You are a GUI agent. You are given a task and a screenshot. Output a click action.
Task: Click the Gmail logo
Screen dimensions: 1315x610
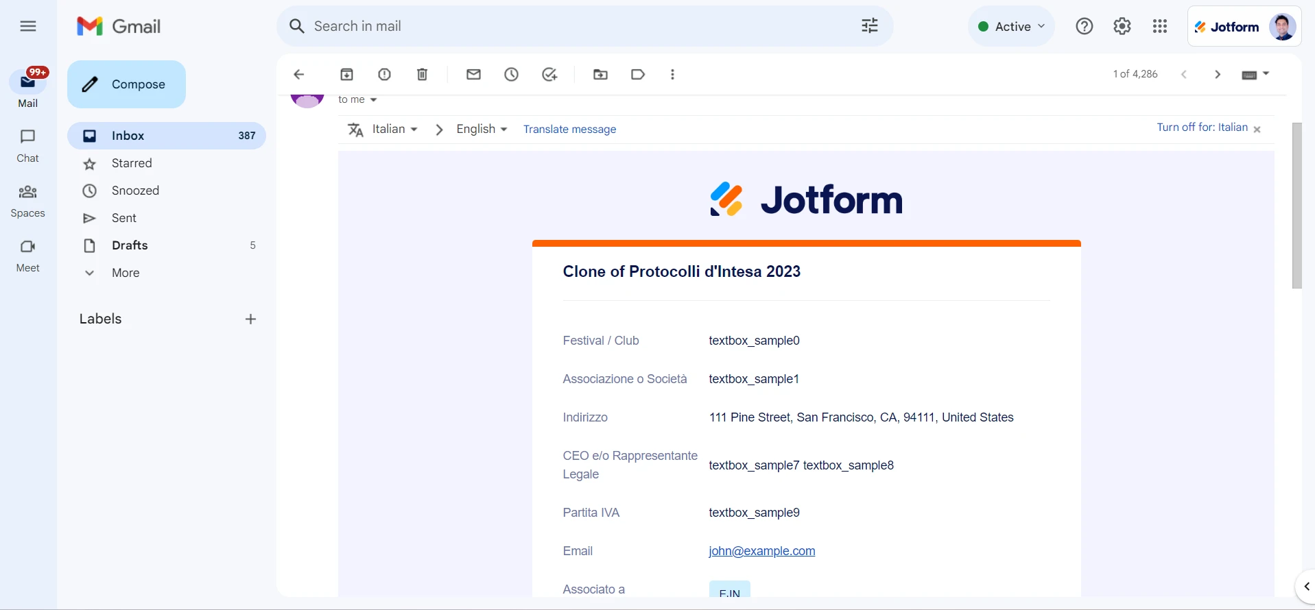tap(119, 26)
